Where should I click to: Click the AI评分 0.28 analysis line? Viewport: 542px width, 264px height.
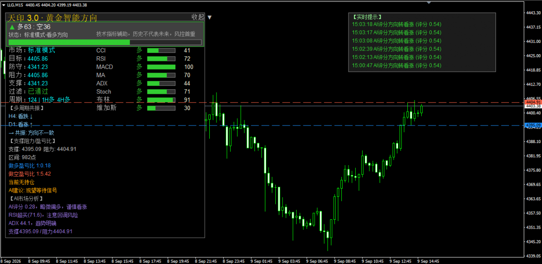tap(48, 207)
